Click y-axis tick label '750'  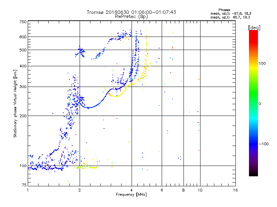point(23,22)
